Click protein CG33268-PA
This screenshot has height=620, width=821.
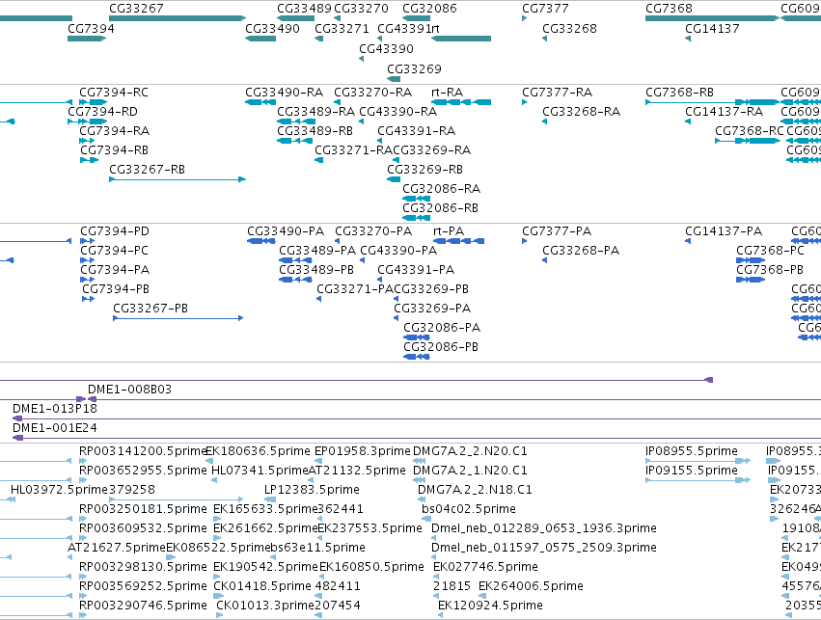(544, 260)
